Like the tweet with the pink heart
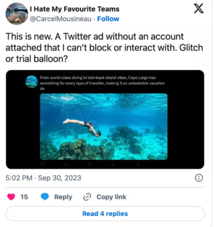 click(x=11, y=197)
